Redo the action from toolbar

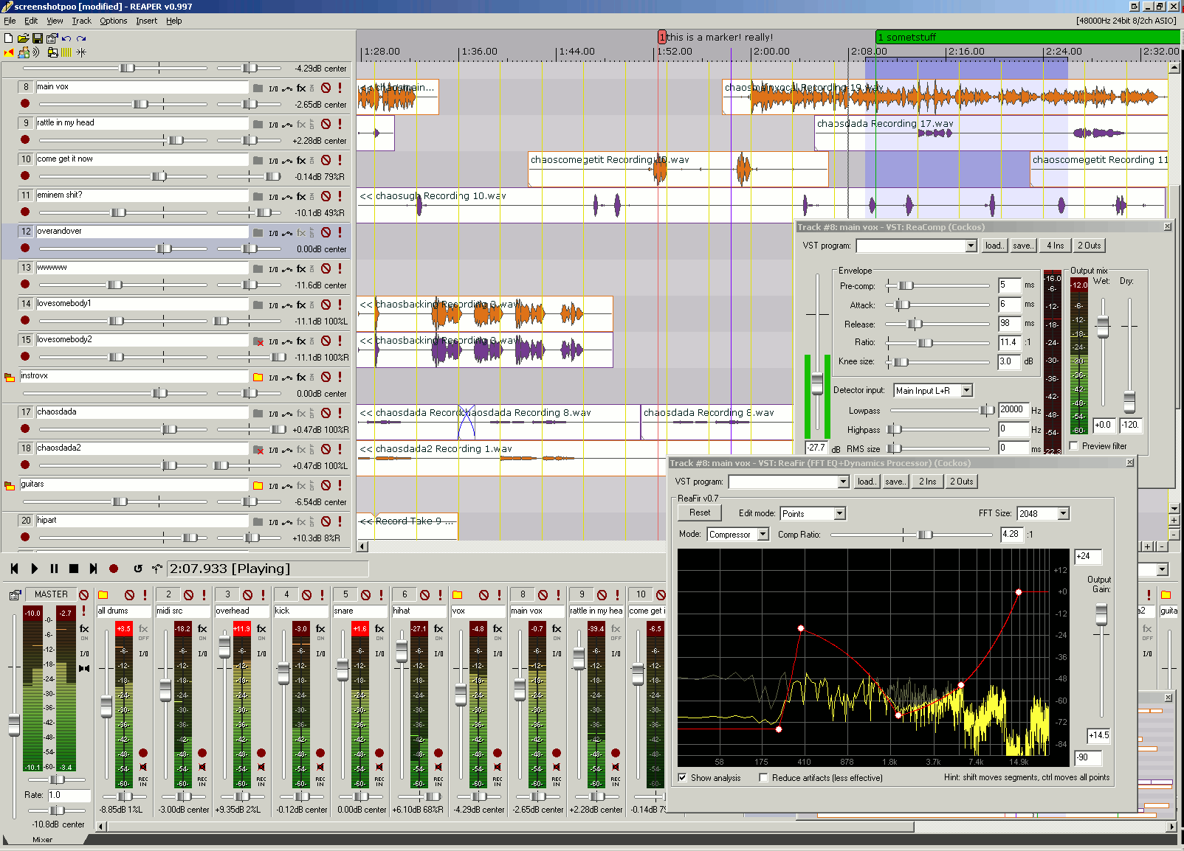[x=81, y=38]
